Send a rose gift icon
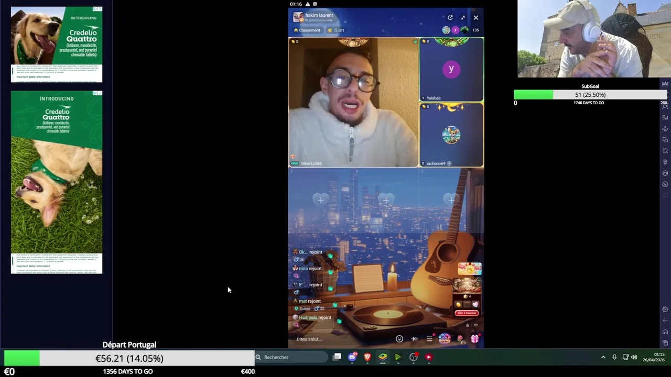This screenshot has width=671, height=377. 460,339
